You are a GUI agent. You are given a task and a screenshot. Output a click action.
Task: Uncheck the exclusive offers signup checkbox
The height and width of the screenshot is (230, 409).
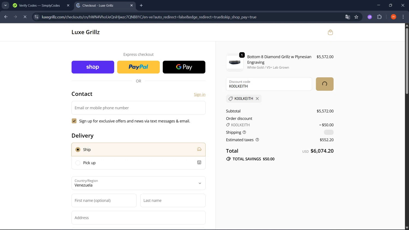coord(74,121)
